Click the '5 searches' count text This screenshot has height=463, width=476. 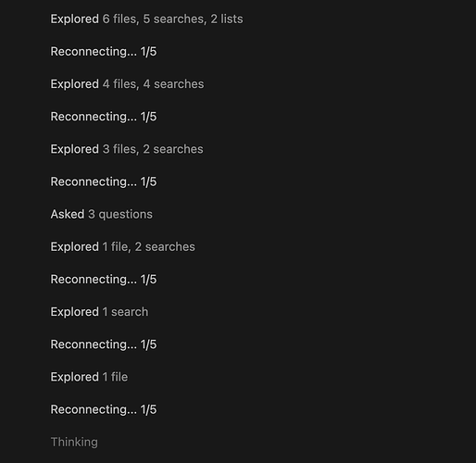click(174, 19)
